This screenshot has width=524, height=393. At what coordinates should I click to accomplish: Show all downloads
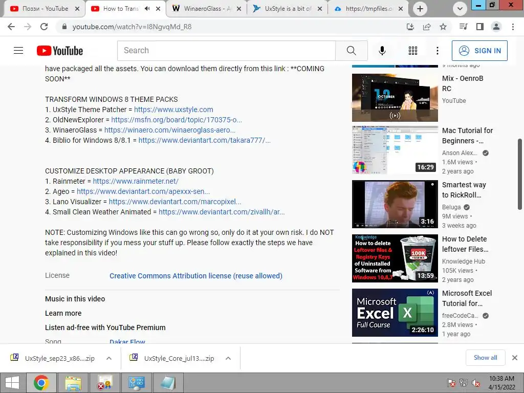(485, 358)
